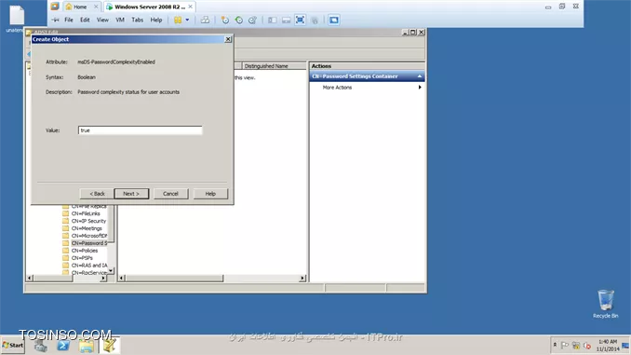Screen dimensions: 631x355
Task: Open Help in the Create Object dialog
Action: (210, 194)
